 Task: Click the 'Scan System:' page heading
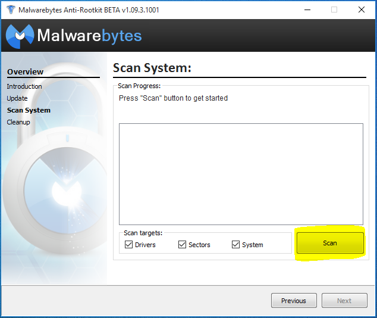152,68
